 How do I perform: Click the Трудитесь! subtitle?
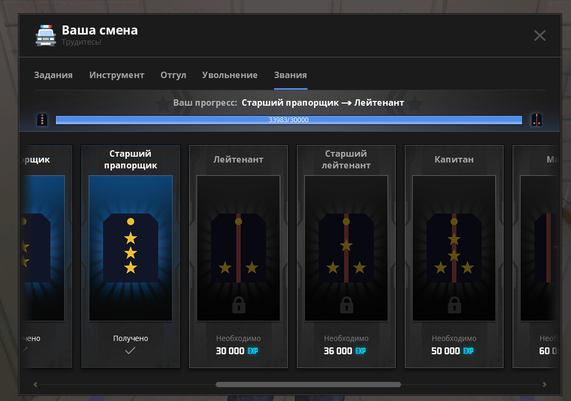tap(82, 42)
